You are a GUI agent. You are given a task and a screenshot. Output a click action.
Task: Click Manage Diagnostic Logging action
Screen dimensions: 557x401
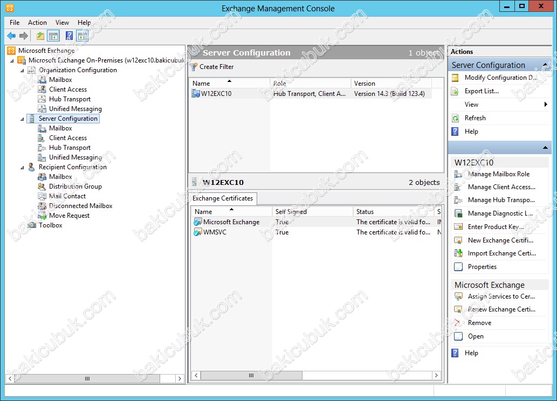tap(500, 213)
